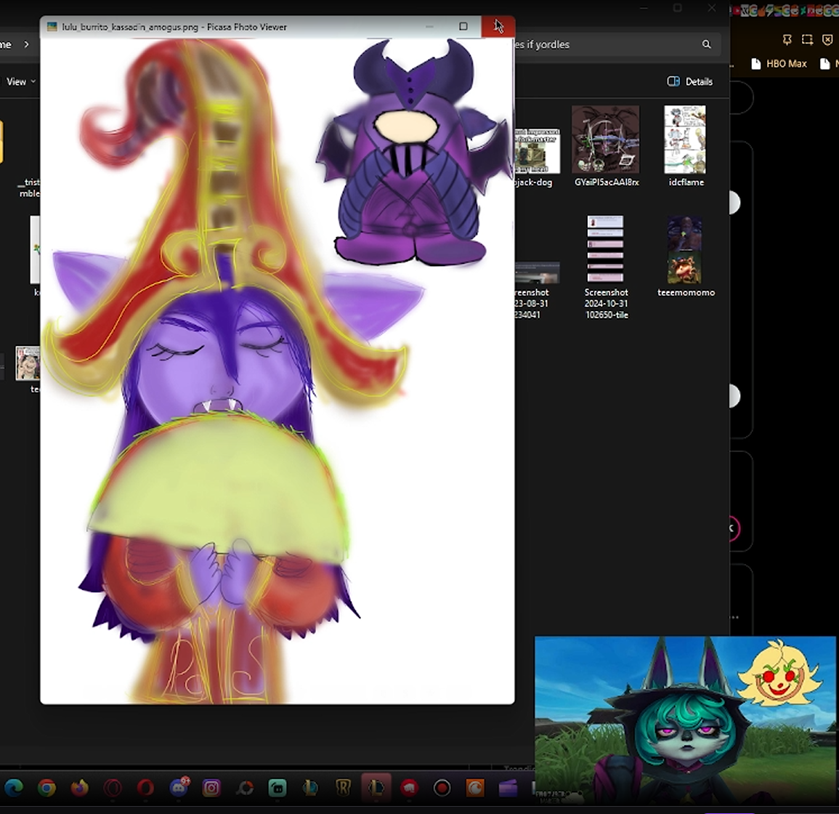Open Opera GX with the outlined red icon

113,788
